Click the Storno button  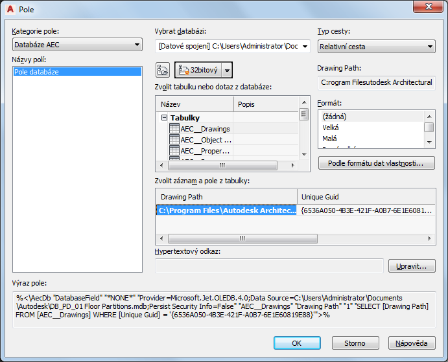(355, 343)
